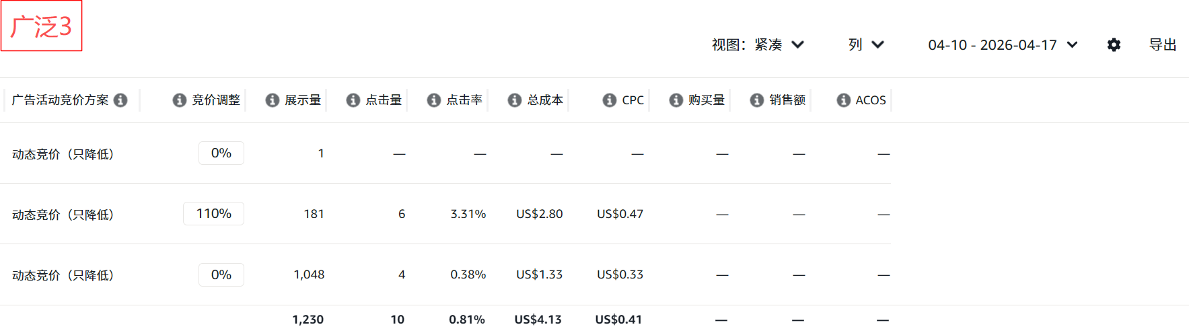Click info icon next to 购买量
This screenshot has width=1189, height=333.
[676, 100]
